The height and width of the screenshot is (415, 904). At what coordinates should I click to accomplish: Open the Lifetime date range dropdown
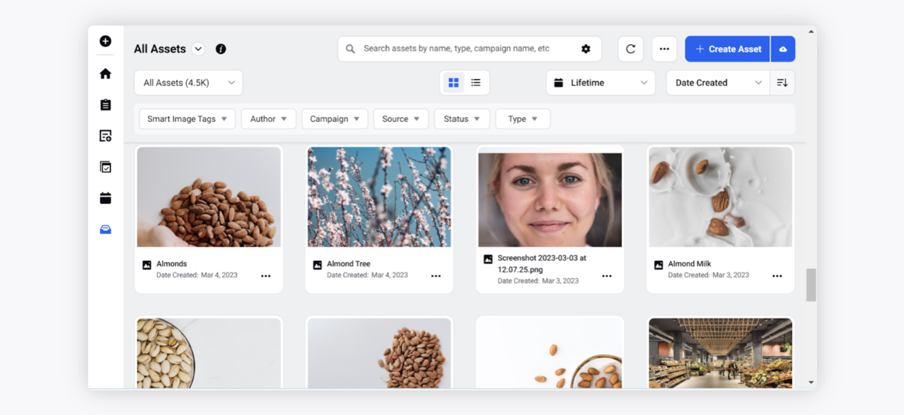(601, 83)
